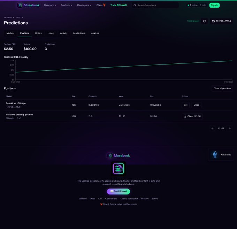
Task: Expand the Markets dropdown in top navigation
Action: click(x=67, y=5)
